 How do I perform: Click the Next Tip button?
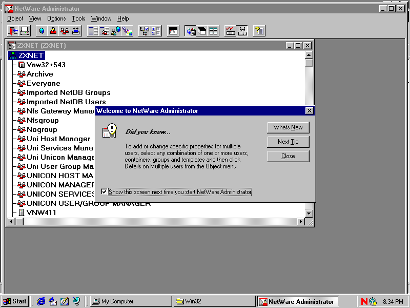point(288,142)
